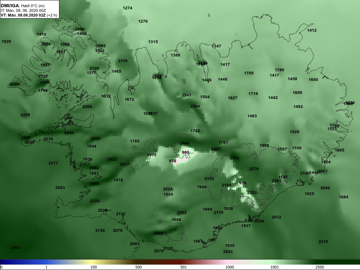Click the pale yellow segment of the color scale
The image size is (360, 270).
pyautogui.click(x=92, y=262)
